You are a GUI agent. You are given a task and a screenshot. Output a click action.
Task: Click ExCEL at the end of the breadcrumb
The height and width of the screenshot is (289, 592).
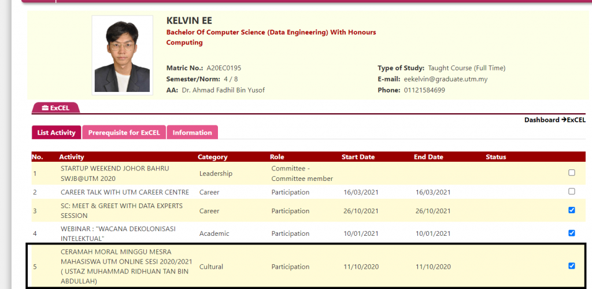576,120
